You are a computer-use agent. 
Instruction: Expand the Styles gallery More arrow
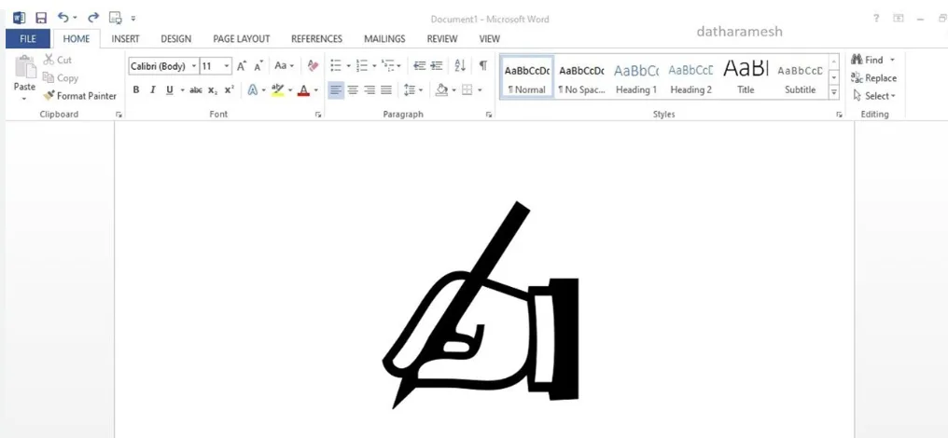(x=834, y=92)
